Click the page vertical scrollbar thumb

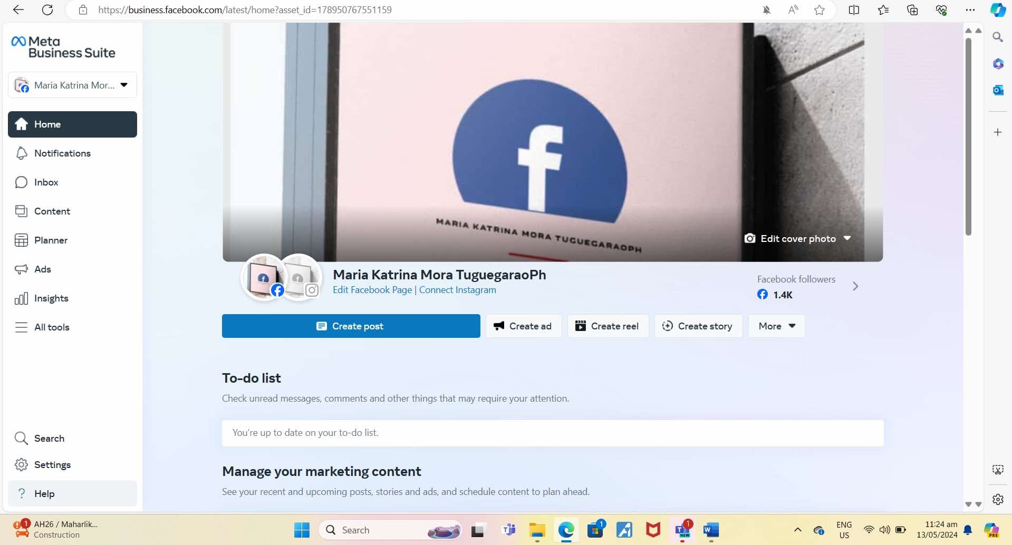pos(968,137)
